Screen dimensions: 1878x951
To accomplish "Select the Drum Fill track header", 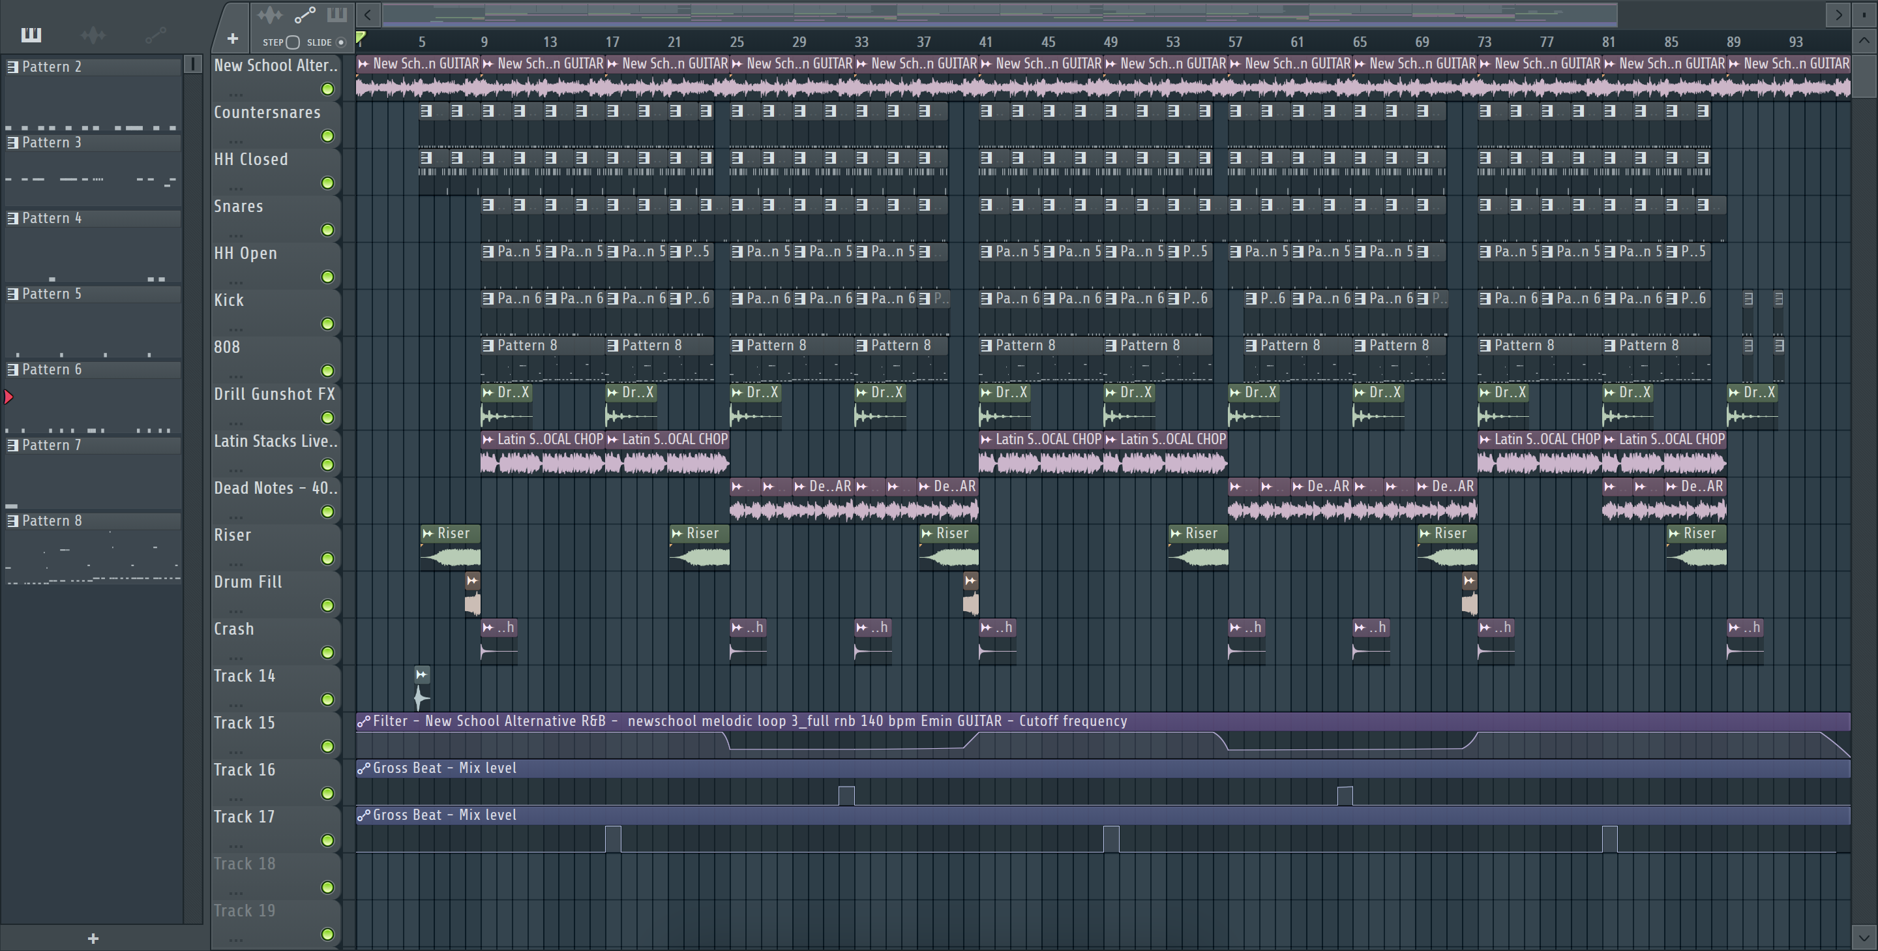I will tap(276, 594).
